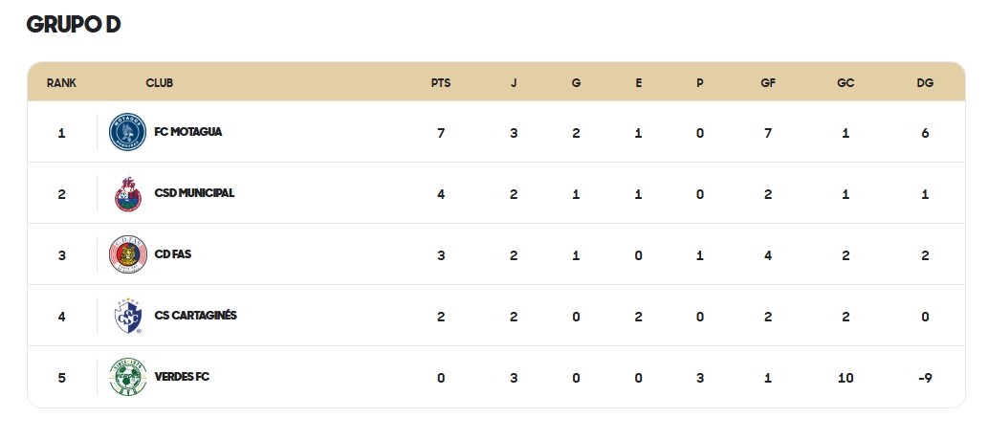
Task: Click the J column header
Action: (x=514, y=82)
